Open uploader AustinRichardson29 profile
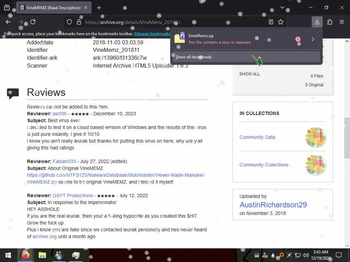350x262 pixels. (x=273, y=205)
